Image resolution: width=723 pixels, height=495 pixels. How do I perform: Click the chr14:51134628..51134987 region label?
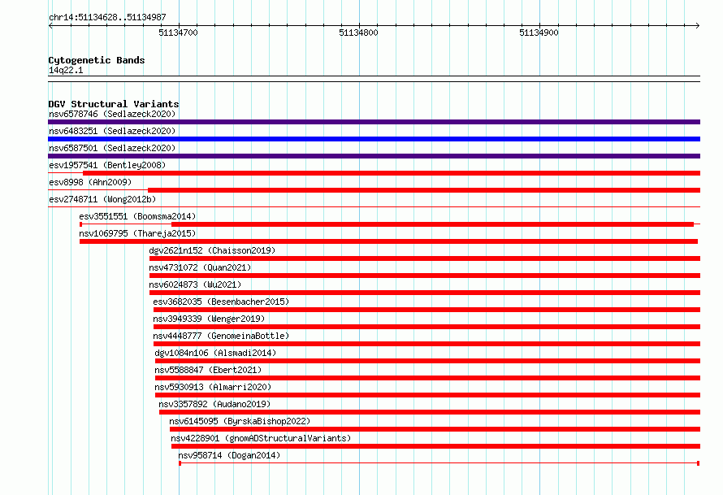107,17
